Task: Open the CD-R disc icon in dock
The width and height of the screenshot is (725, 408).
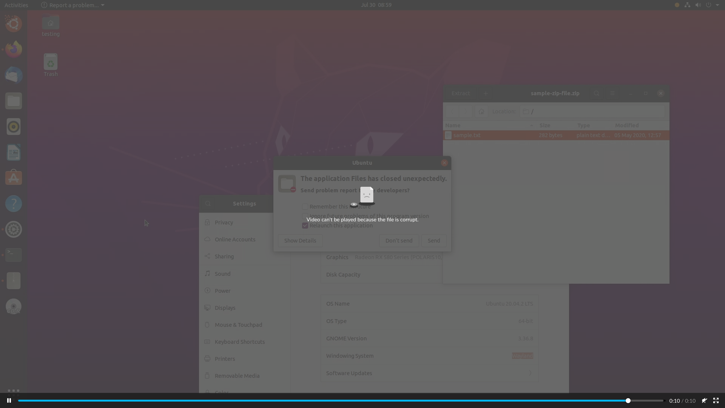Action: (x=14, y=306)
